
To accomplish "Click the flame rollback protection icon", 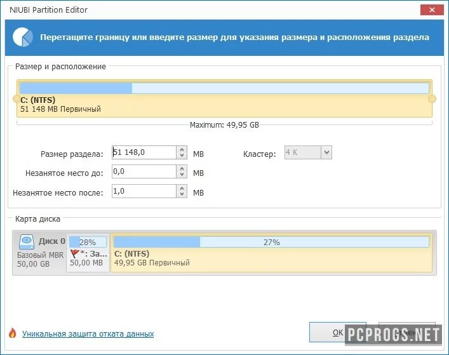I will (x=12, y=333).
